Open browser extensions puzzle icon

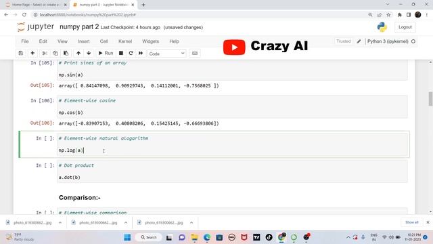pos(399,15)
